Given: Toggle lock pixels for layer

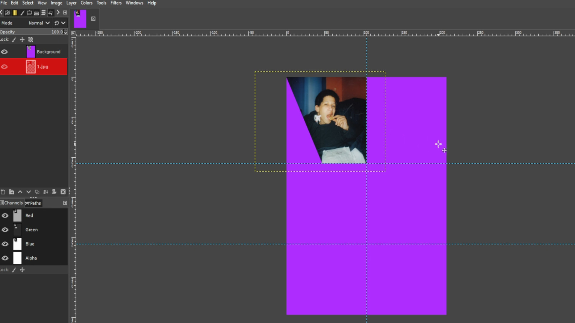Looking at the screenshot, I should pyautogui.click(x=14, y=39).
